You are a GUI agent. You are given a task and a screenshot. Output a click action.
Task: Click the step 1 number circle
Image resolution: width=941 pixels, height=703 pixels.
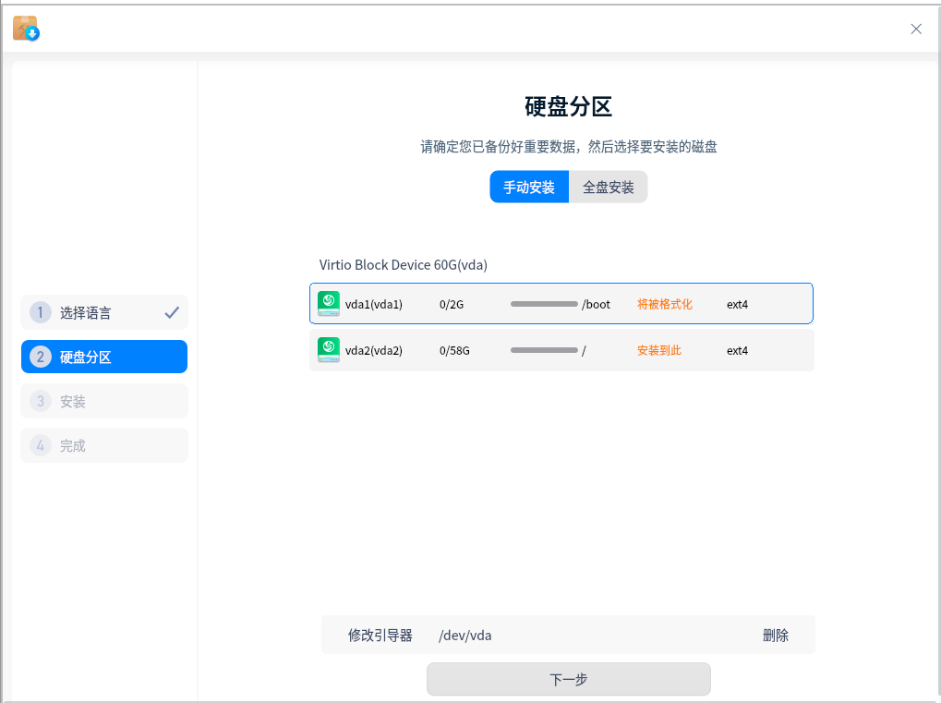click(40, 312)
